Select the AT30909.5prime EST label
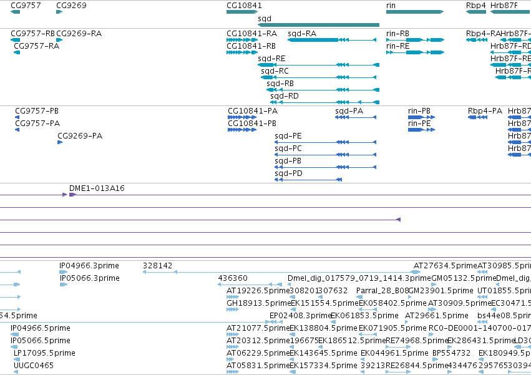The height and width of the screenshot is (375, 531). [x=459, y=303]
